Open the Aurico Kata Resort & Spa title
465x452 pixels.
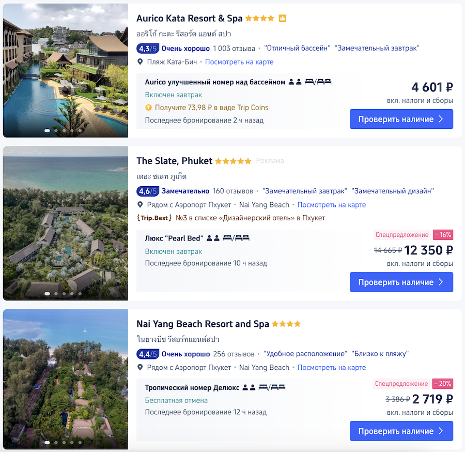(189, 19)
